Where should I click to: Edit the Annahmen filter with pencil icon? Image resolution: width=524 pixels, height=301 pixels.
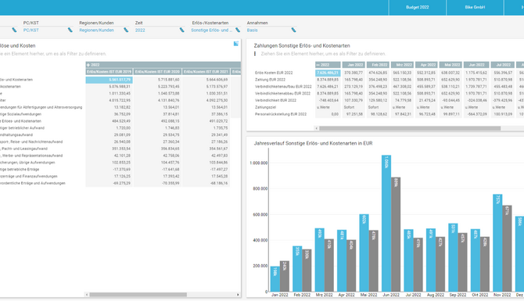point(293,30)
